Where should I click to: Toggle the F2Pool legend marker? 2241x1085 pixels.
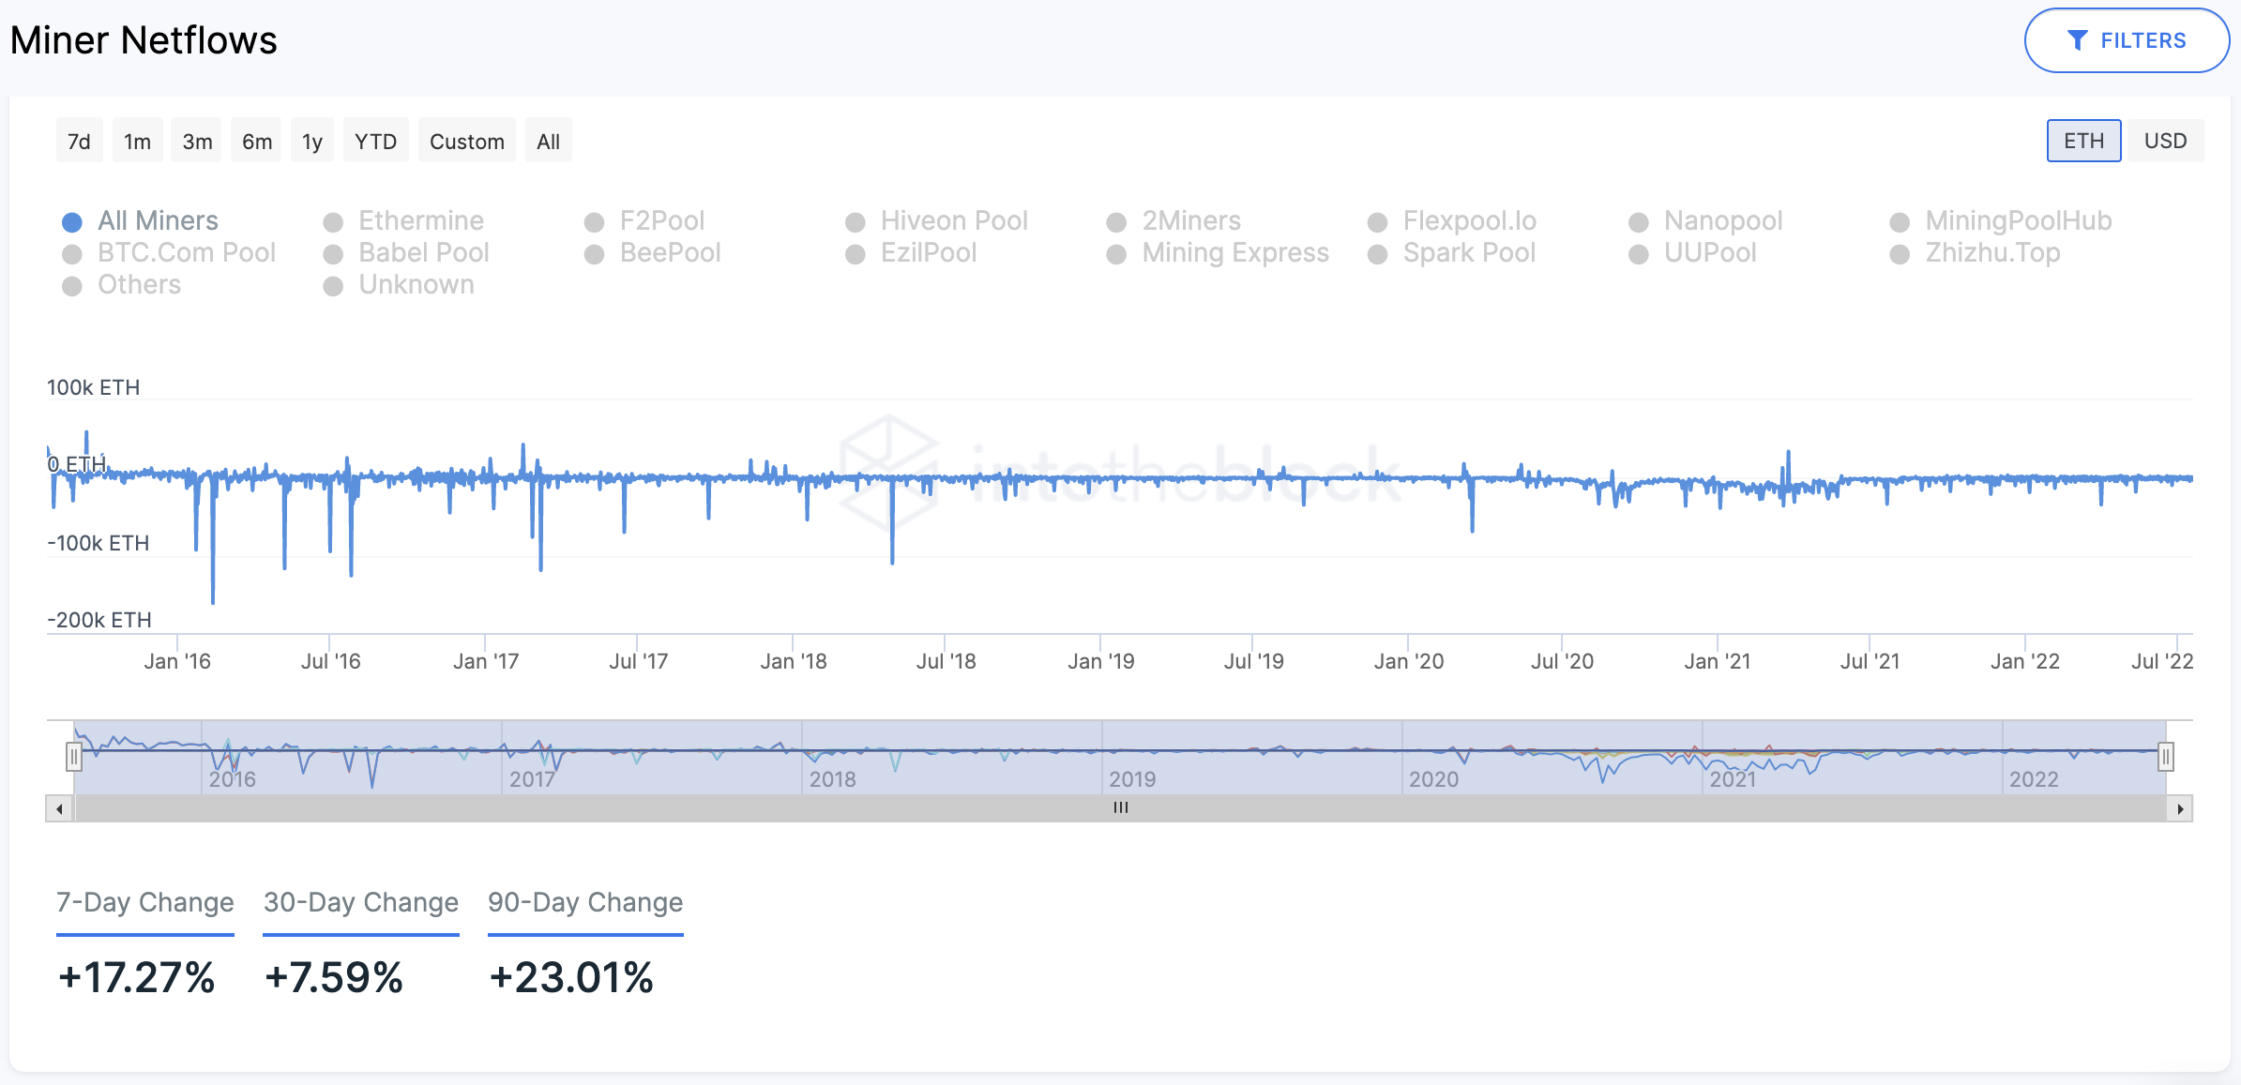pos(594,222)
